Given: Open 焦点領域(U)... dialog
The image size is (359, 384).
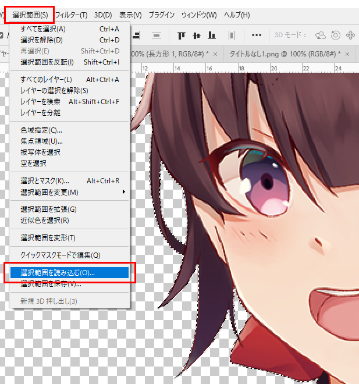Looking at the screenshot, I should [x=70, y=141].
